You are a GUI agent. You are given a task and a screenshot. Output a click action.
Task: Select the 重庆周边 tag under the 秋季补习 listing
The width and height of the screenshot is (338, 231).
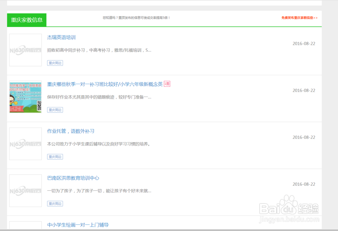point(55,110)
